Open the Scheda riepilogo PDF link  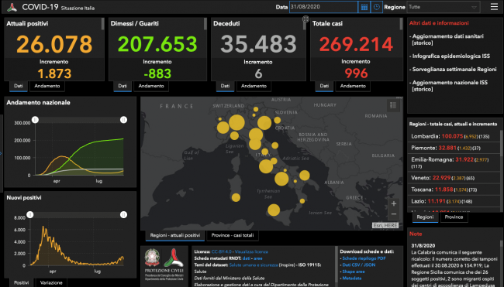(x=364, y=258)
